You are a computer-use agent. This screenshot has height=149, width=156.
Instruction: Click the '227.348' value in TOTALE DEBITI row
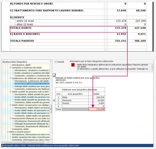(140, 28)
